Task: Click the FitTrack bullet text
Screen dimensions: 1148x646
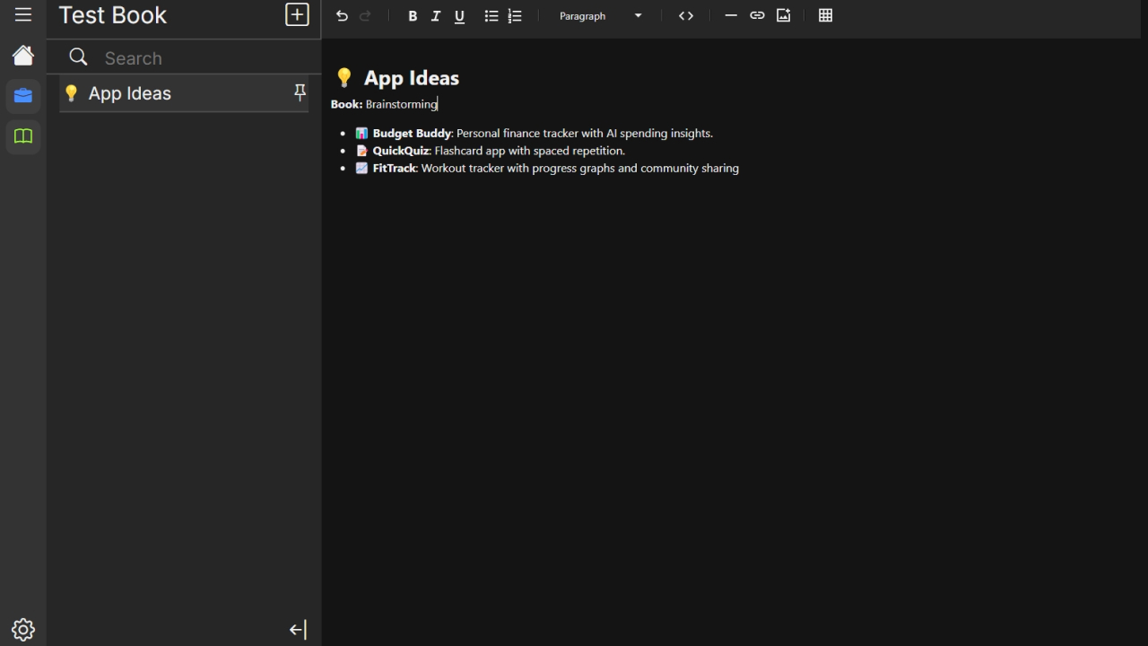Action: pos(547,168)
